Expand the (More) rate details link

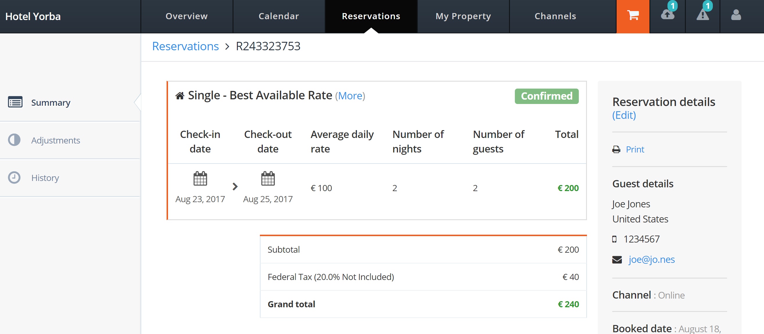[x=350, y=96]
